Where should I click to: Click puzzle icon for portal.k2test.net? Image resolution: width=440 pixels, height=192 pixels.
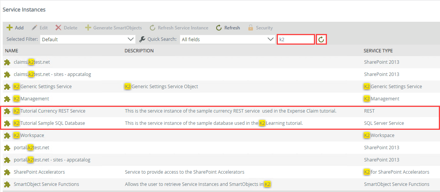coord(7,148)
